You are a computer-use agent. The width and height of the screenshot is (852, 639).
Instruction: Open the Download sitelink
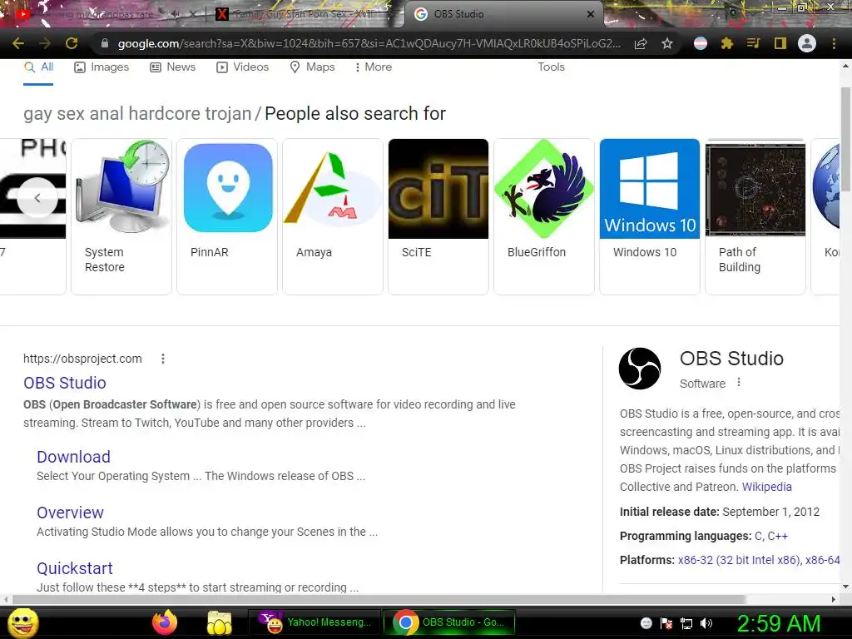[73, 457]
